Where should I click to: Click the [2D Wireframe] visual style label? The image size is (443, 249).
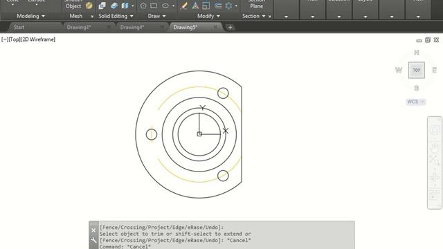click(x=39, y=39)
